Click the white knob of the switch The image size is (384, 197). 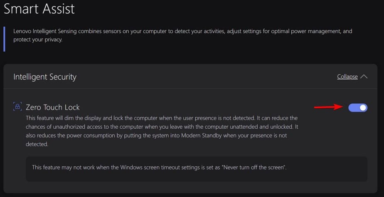[363, 108]
